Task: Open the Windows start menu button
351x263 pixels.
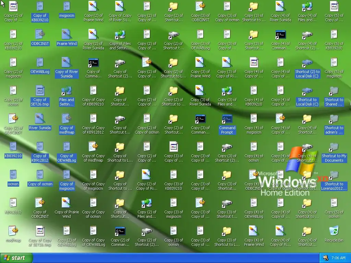Action: coord(16,258)
